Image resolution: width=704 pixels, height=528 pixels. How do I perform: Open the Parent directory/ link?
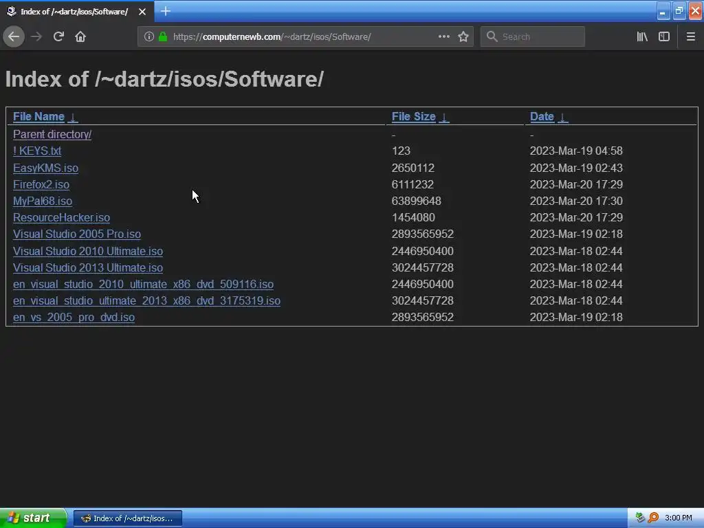pyautogui.click(x=52, y=134)
